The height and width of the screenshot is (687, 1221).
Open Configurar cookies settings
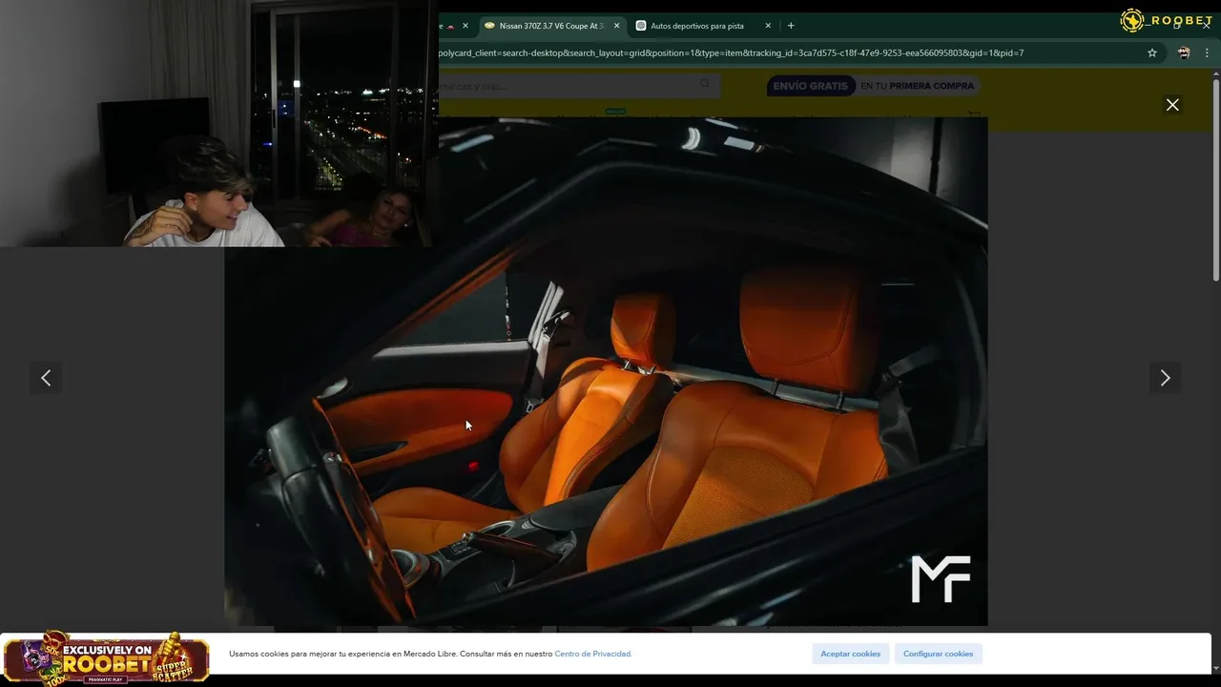tap(939, 654)
